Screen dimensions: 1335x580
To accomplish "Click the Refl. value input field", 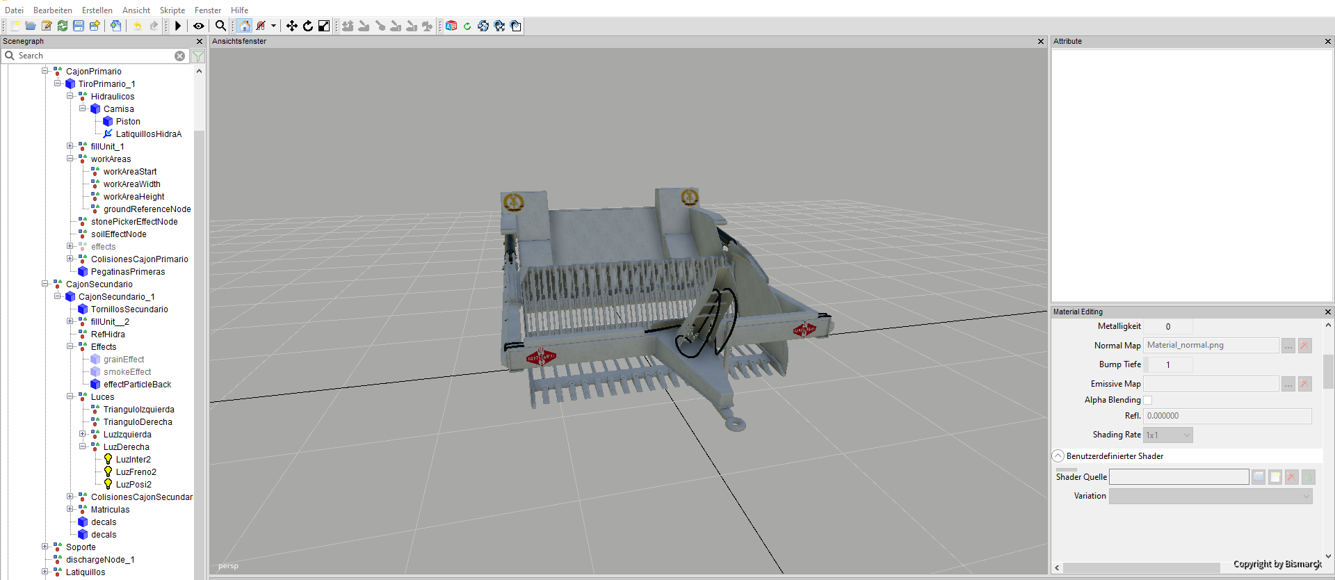I will pyautogui.click(x=1228, y=416).
